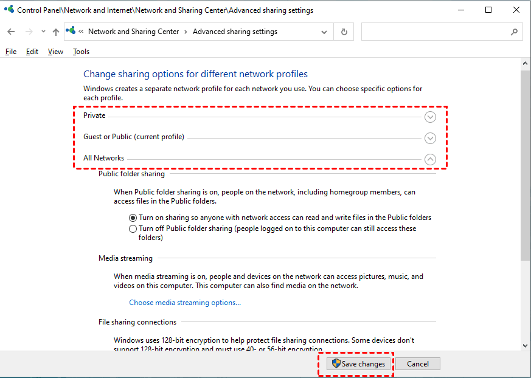Click the Refresh button in address bar
Screen dimensions: 531x378
tap(344, 32)
